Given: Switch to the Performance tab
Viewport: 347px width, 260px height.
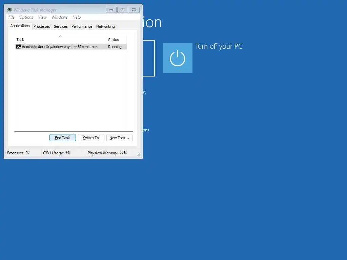Looking at the screenshot, I should (x=82, y=26).
